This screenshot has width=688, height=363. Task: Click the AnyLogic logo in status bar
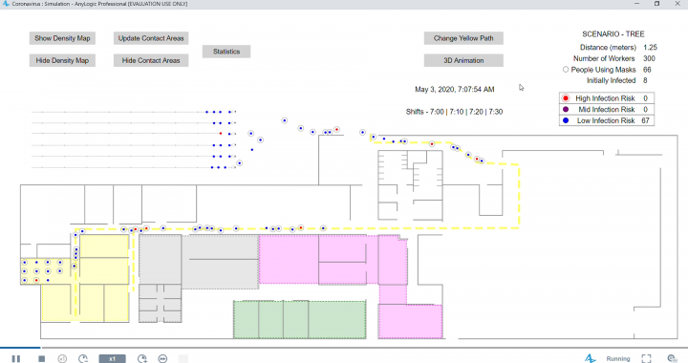coord(590,358)
